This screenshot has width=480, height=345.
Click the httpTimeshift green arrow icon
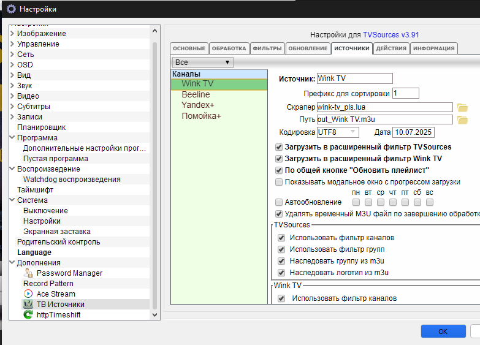[x=28, y=315]
